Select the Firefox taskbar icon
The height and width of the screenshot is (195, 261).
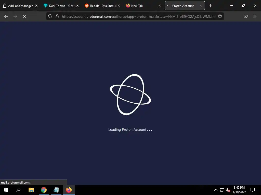pyautogui.click(x=69, y=190)
